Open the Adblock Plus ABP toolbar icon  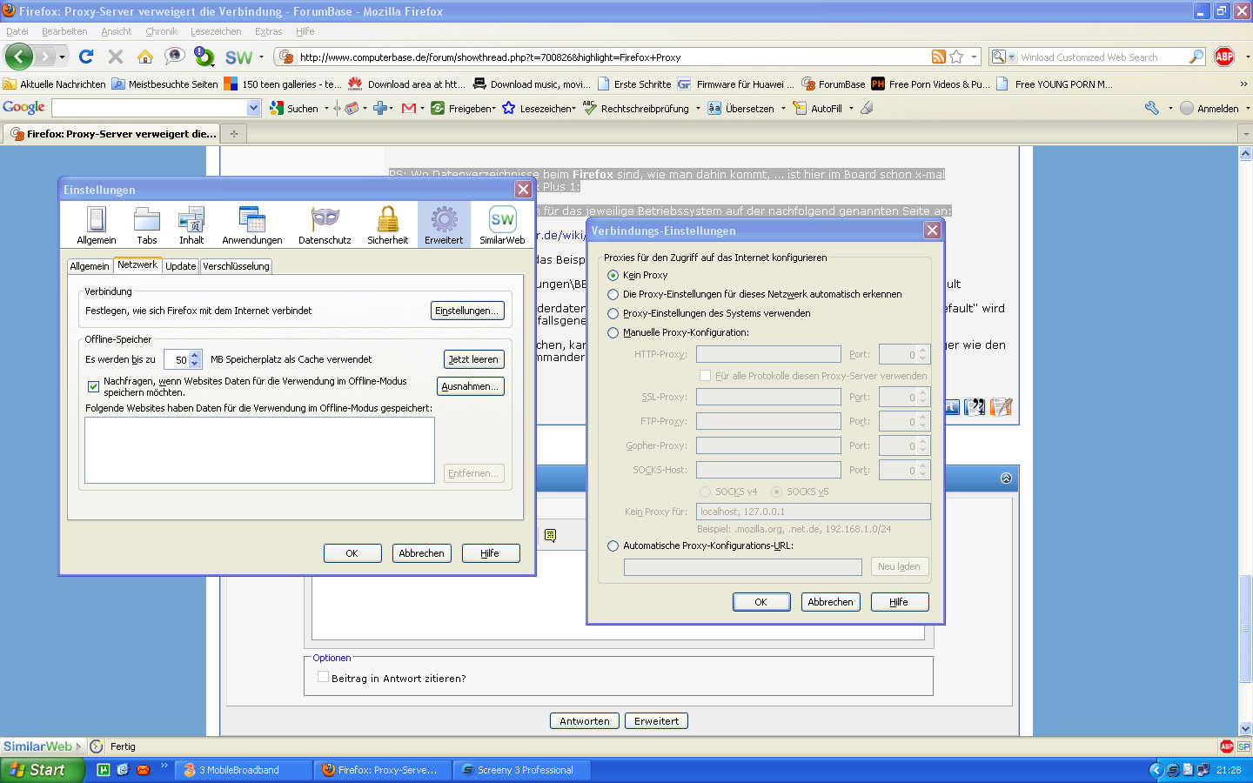pyautogui.click(x=1224, y=57)
